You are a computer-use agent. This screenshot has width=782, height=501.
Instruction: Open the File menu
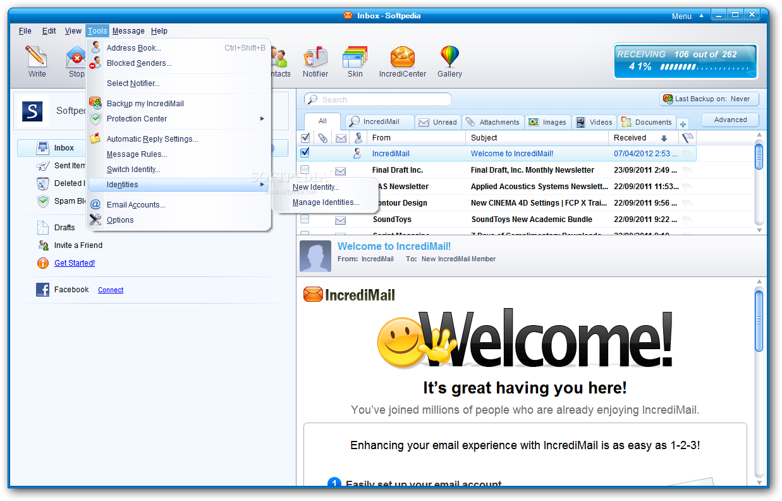pos(25,30)
